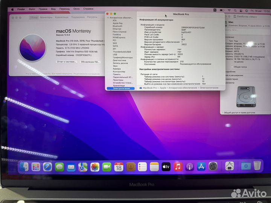The image size is (271, 203).
Task: Switch to the Обзор tab
Action: (34, 17)
